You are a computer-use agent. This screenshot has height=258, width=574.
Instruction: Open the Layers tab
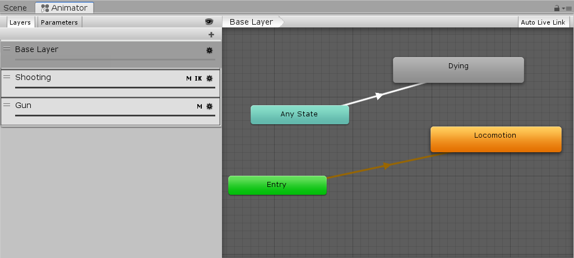click(20, 22)
